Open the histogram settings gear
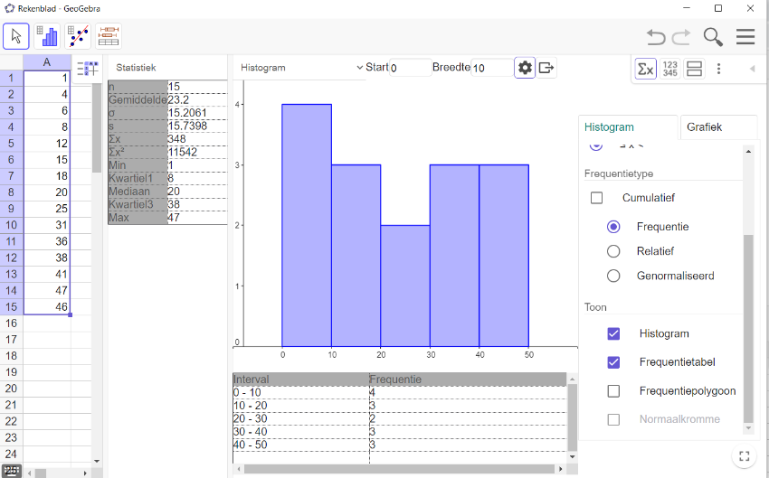This screenshot has height=478, width=769. (x=525, y=68)
